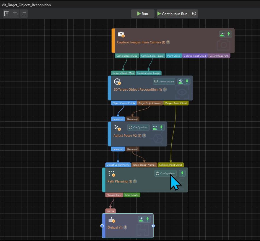Viewport: 260px width, 241px height.
Task: Click help icon on Capture Images from Camera
Action: (x=168, y=42)
